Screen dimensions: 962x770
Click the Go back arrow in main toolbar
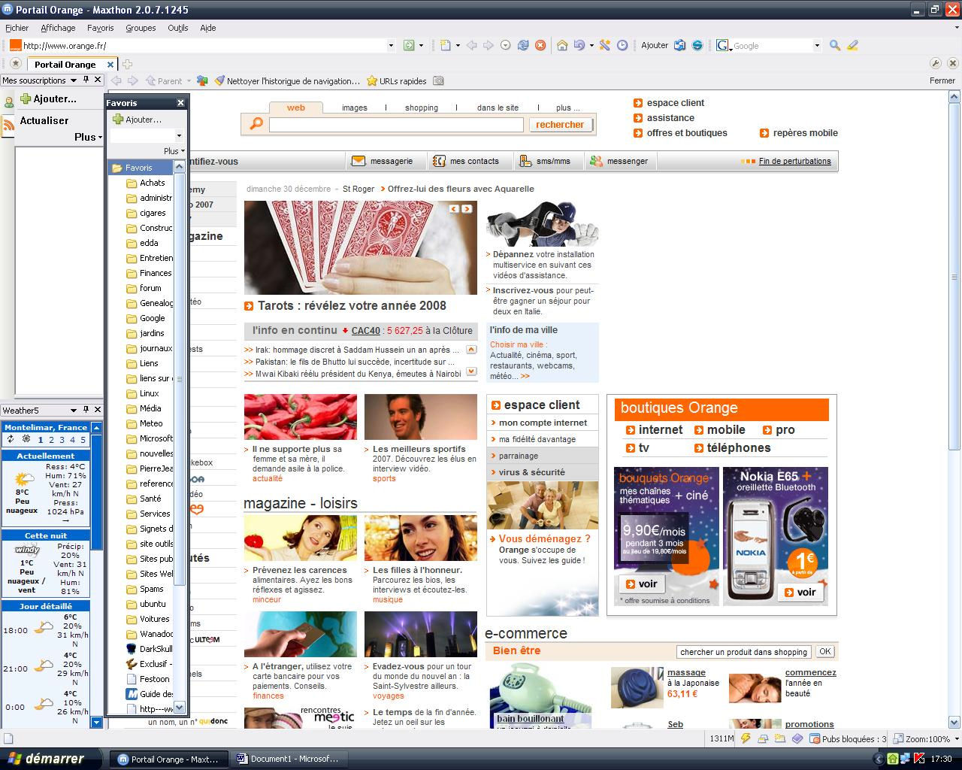point(471,45)
